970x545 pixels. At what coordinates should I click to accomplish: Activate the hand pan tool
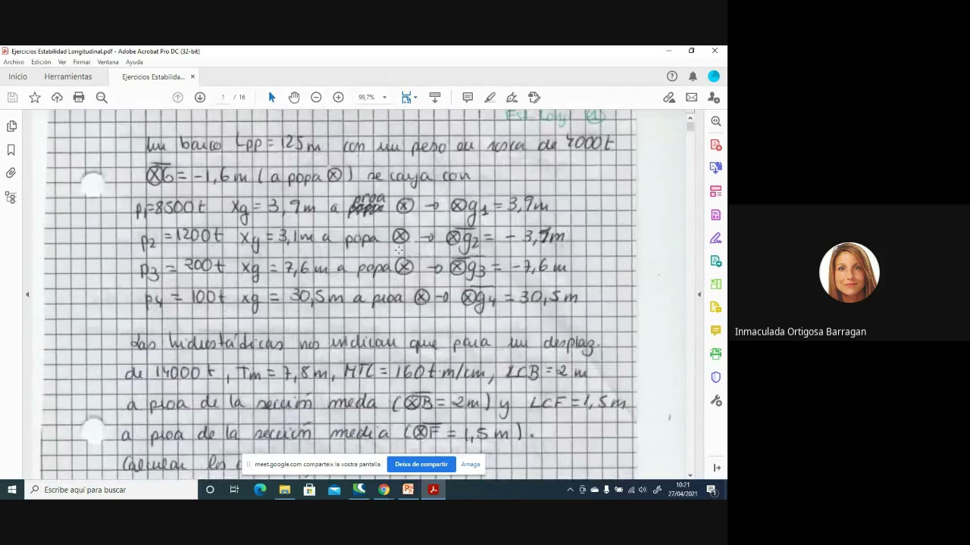(x=294, y=97)
